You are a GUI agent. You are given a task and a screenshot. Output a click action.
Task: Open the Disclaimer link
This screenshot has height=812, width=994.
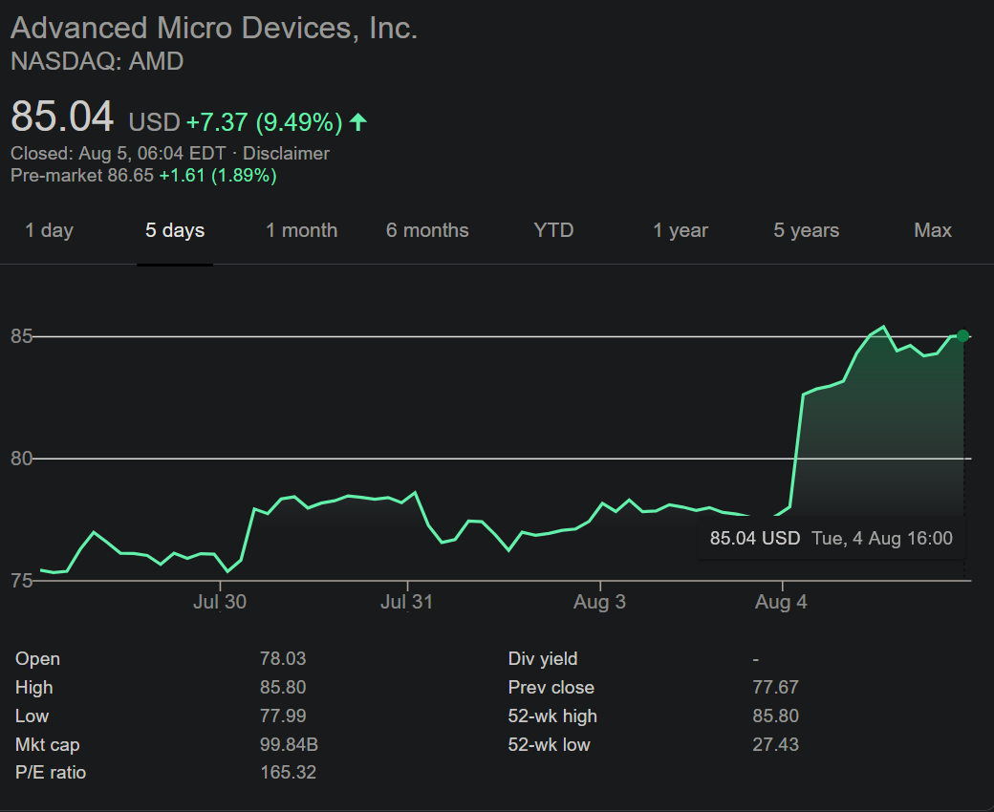pos(286,153)
